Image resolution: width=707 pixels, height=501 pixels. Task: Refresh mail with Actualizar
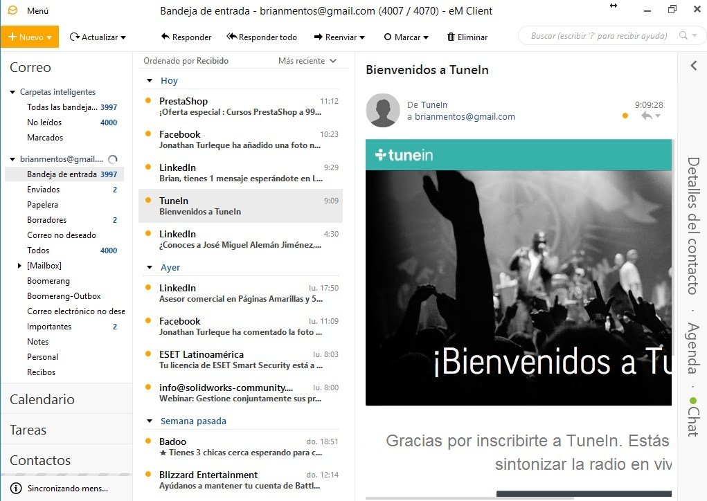[x=93, y=37]
